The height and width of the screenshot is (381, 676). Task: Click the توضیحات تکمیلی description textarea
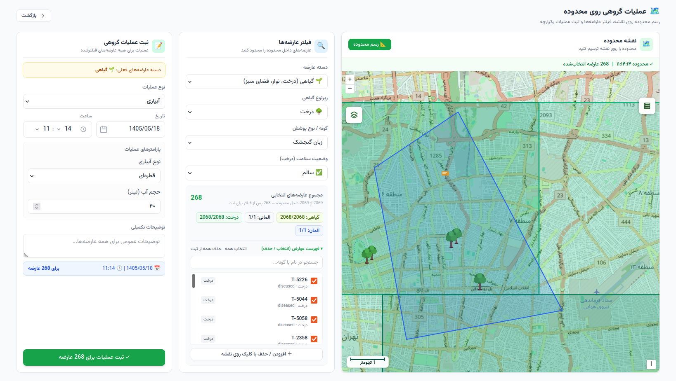94,246
